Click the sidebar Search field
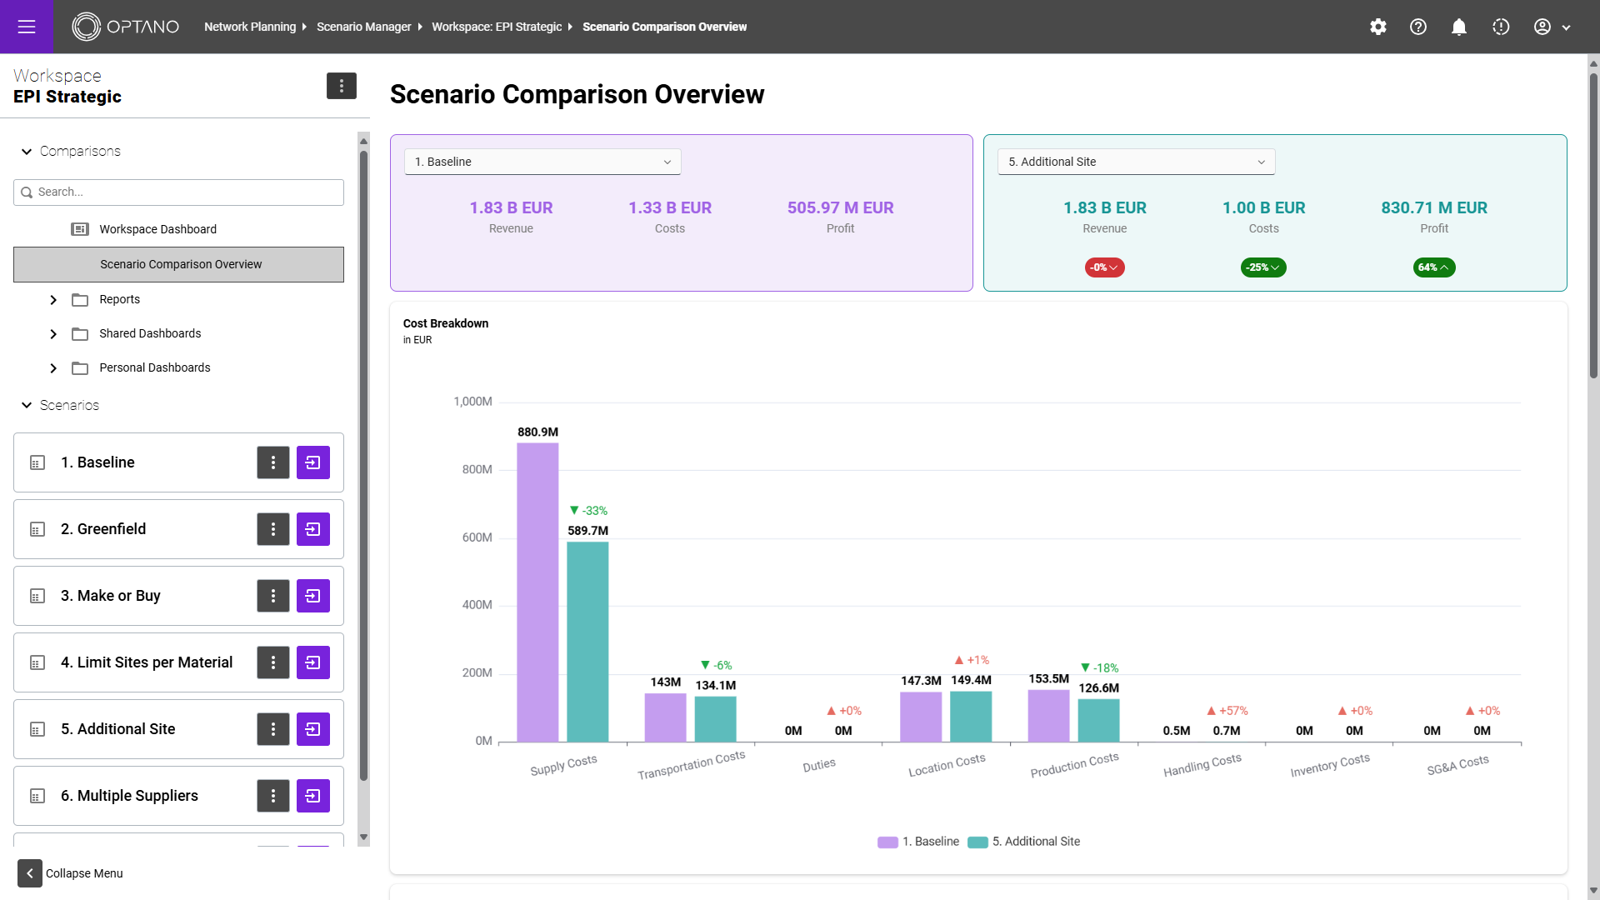Image resolution: width=1600 pixels, height=900 pixels. pos(178,192)
